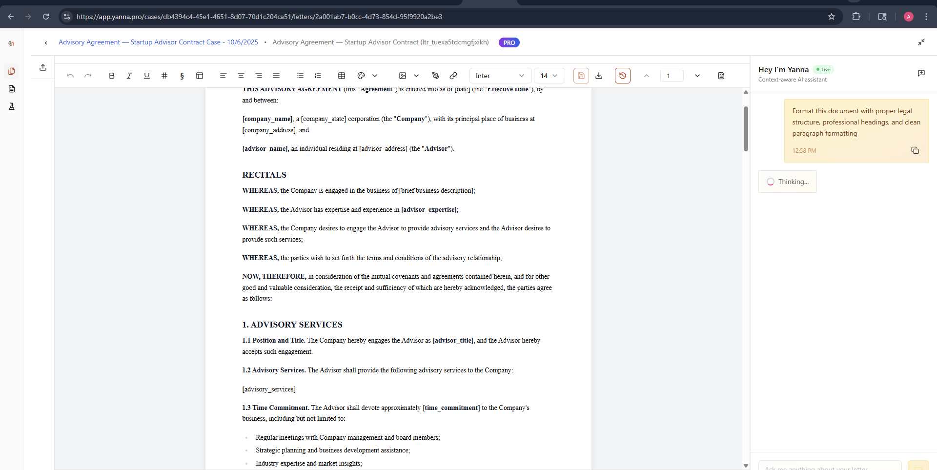This screenshot has width=937, height=470.
Task: Start a new chat with Yanna
Action: [x=921, y=73]
